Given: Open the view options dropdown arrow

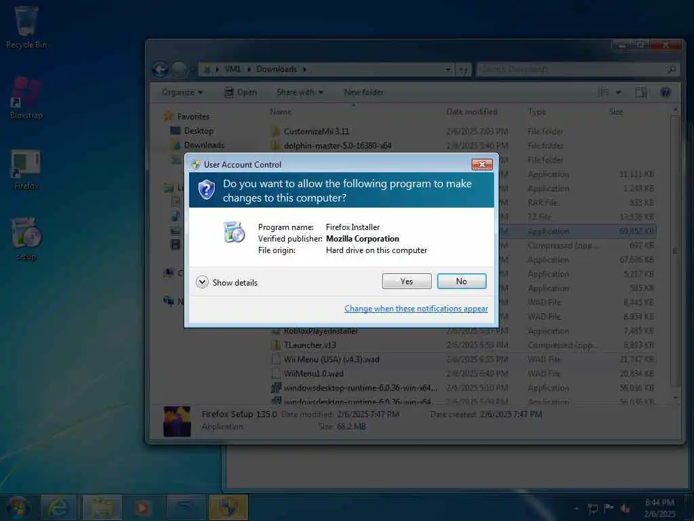Looking at the screenshot, I should point(618,92).
